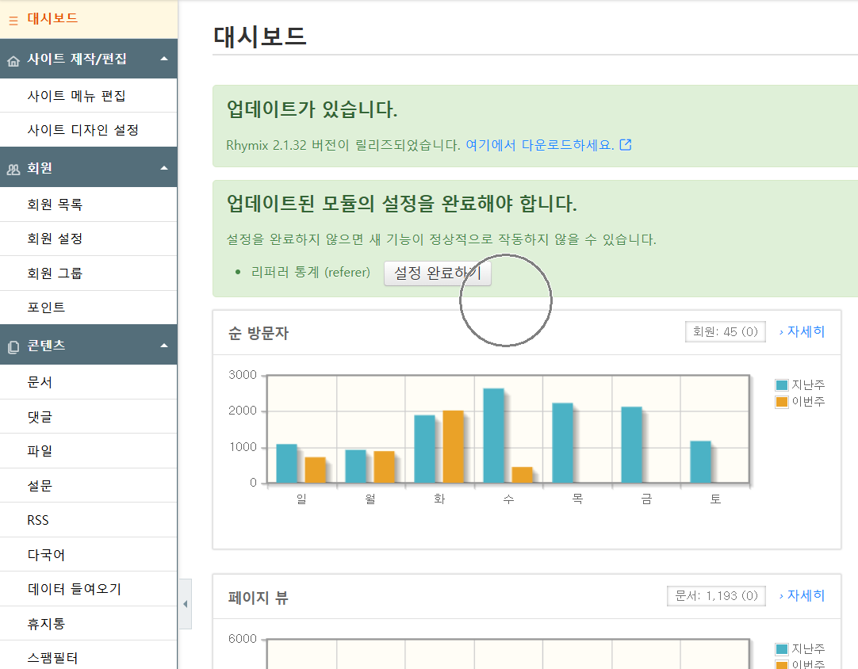Go to 회원 설정
Screen dimensions: 858x669
[x=89, y=239]
